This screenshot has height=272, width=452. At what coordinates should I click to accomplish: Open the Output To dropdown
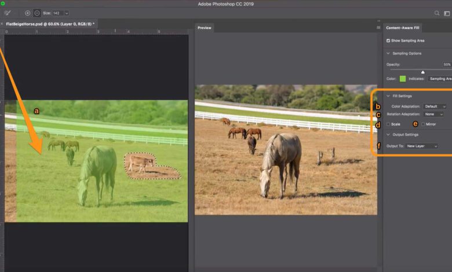click(x=421, y=146)
